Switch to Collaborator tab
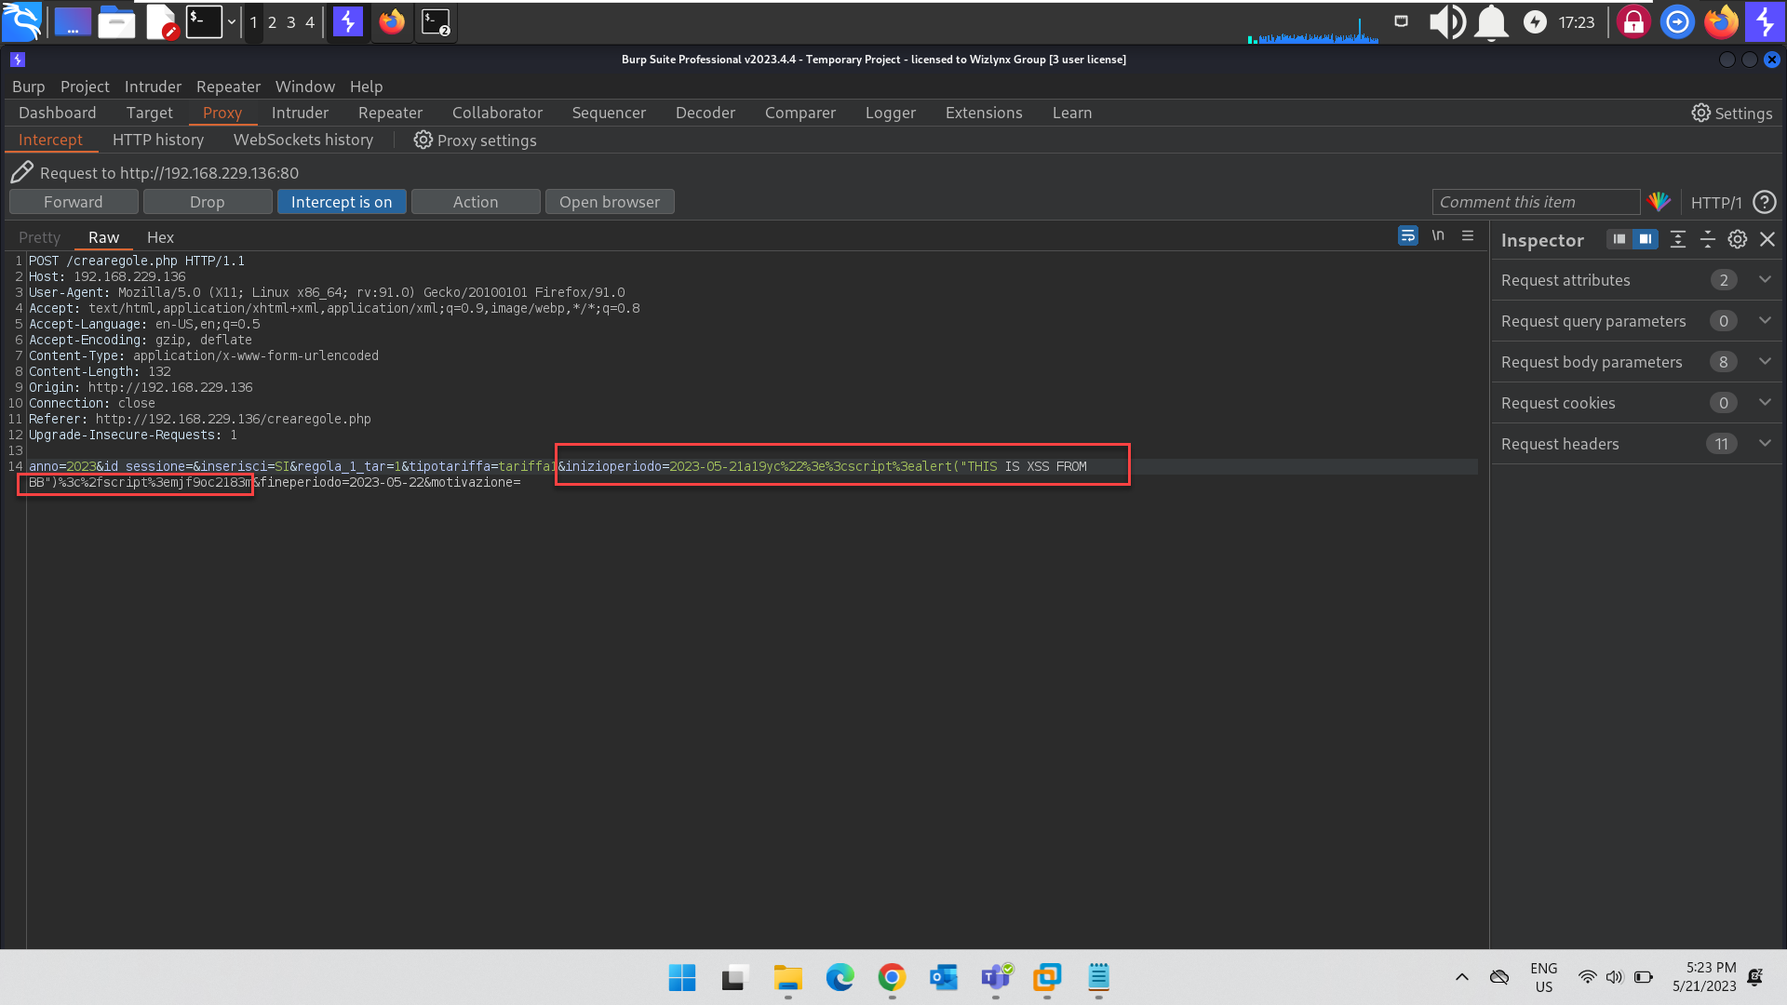This screenshot has width=1787, height=1005. tap(497, 113)
